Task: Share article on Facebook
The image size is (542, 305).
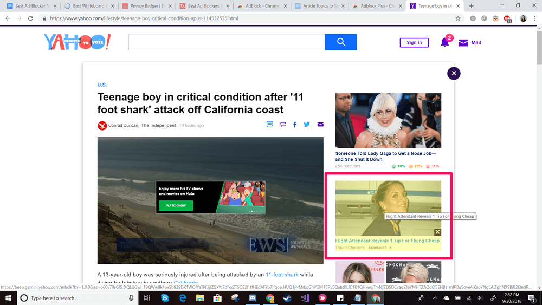Action: [x=295, y=125]
